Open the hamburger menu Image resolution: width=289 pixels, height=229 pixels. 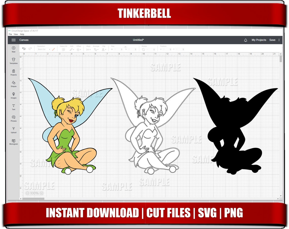pos(13,40)
